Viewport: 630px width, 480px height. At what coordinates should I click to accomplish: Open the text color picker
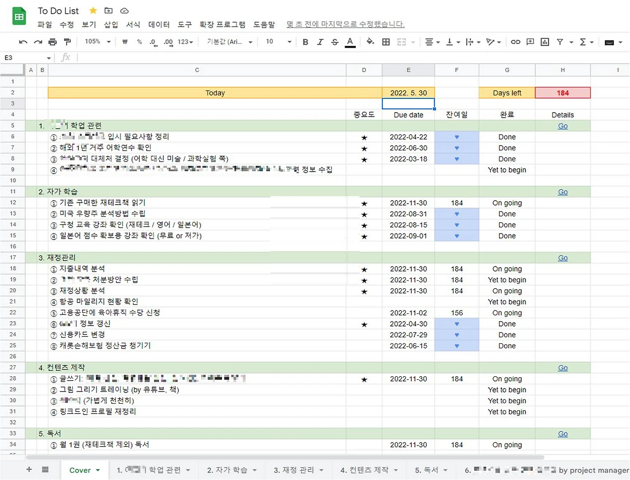(x=350, y=42)
